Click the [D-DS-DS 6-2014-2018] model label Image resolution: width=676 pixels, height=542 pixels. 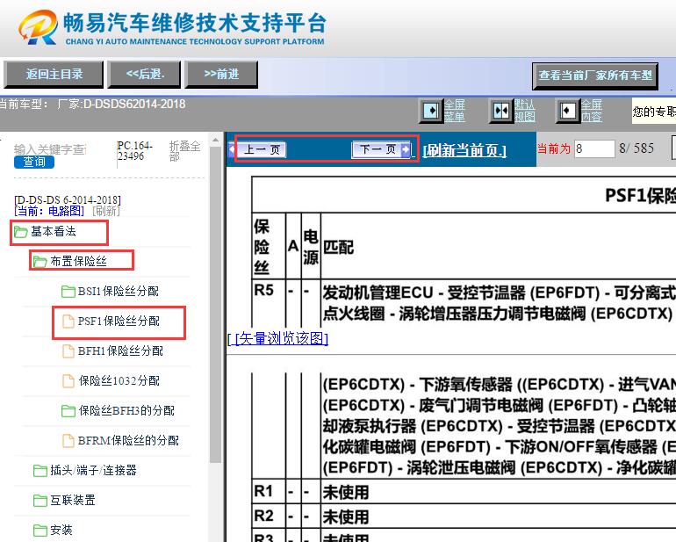pos(68,200)
